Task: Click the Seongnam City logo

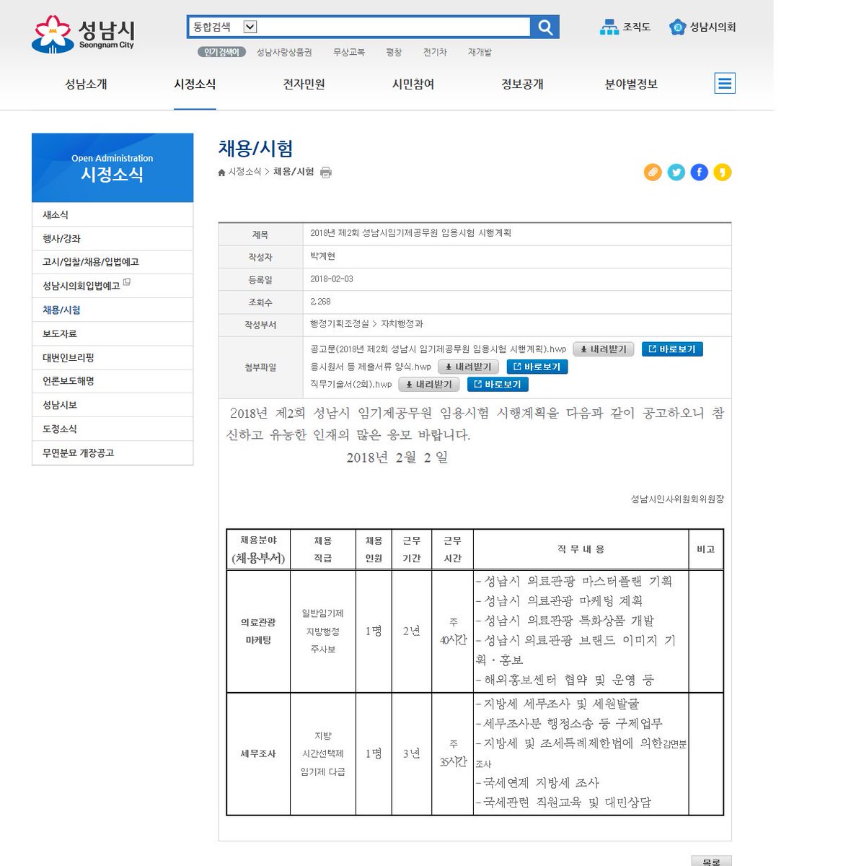Action: (x=83, y=30)
